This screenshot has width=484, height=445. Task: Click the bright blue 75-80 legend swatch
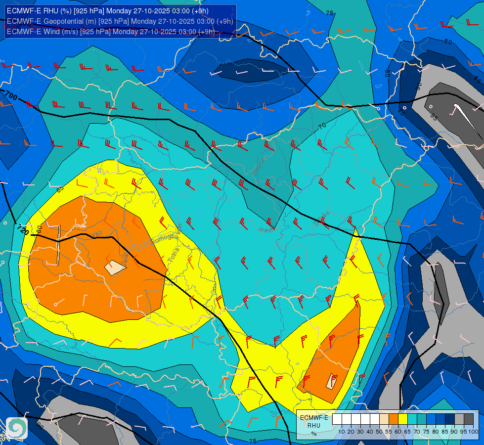click(x=431, y=419)
